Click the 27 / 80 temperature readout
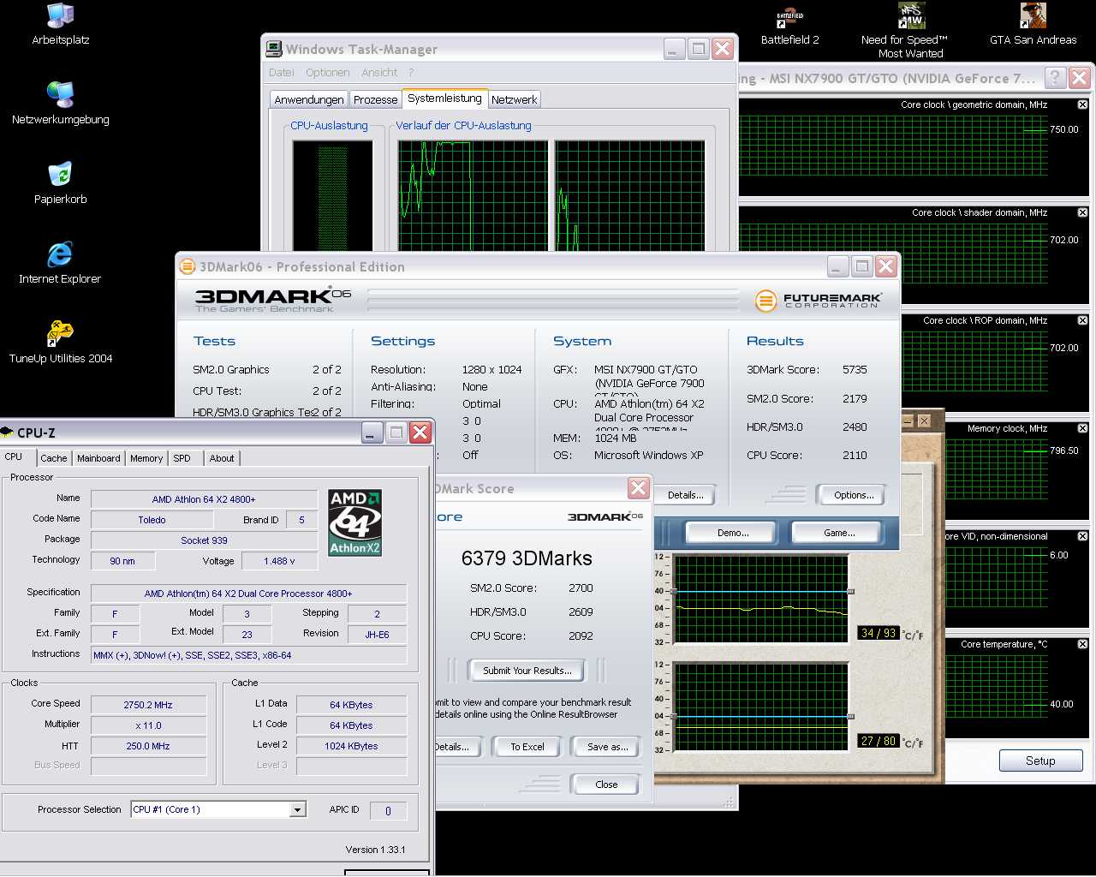The height and width of the screenshot is (877, 1096). 879,741
